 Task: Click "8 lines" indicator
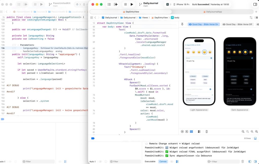tap(247, 139)
